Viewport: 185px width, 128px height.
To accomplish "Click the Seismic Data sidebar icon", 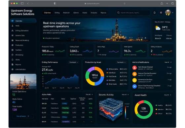I will pyautogui.click(x=13, y=35).
